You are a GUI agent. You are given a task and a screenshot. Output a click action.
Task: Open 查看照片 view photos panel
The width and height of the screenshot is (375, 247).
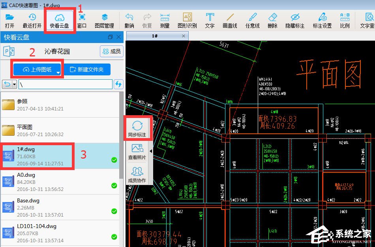pyautogui.click(x=137, y=152)
